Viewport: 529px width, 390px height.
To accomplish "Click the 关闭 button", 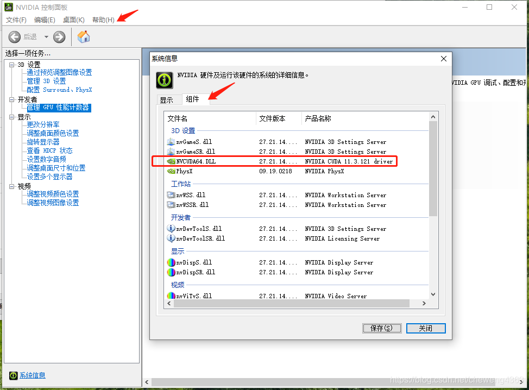I will [x=426, y=328].
